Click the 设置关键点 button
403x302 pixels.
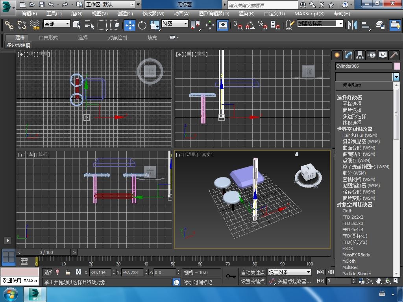(253, 281)
